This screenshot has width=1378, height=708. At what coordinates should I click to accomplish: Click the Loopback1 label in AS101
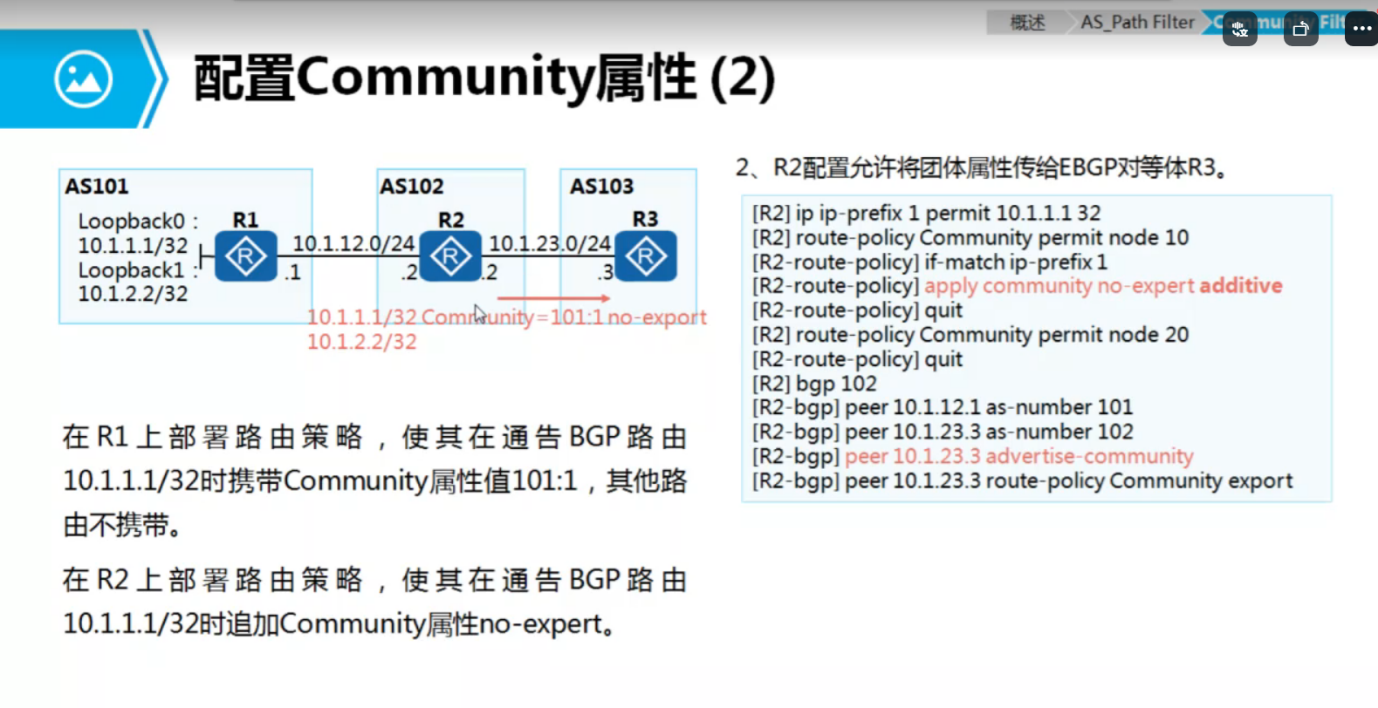(x=138, y=270)
